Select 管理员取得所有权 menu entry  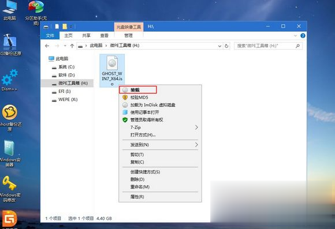pyautogui.click(x=160, y=120)
